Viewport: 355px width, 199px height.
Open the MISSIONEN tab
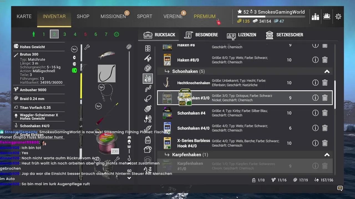click(x=113, y=16)
